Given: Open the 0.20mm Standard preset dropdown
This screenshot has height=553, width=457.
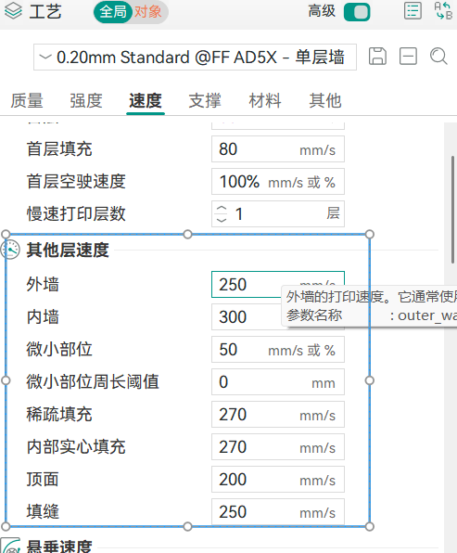Looking at the screenshot, I should (x=195, y=58).
